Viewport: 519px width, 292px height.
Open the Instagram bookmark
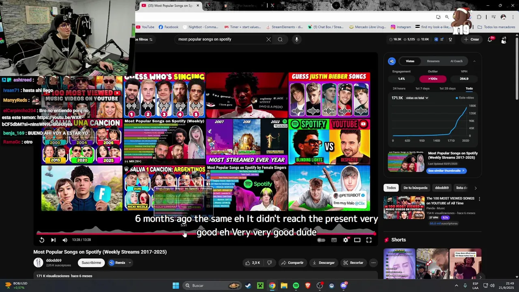(401, 27)
